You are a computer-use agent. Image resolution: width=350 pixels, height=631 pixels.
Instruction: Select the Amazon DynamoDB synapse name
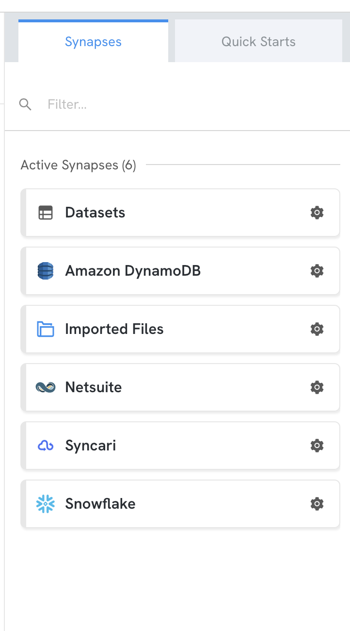[x=133, y=271]
